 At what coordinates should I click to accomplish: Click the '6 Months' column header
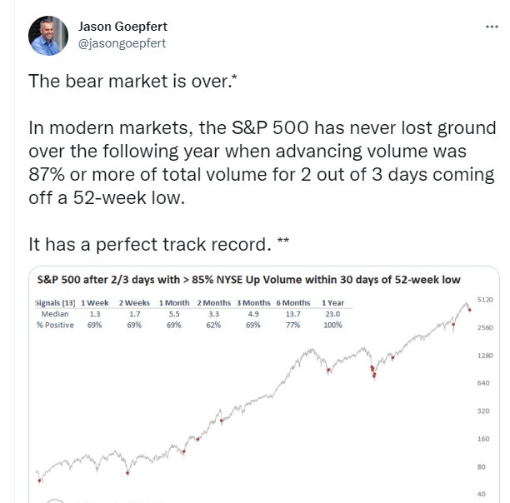click(294, 303)
